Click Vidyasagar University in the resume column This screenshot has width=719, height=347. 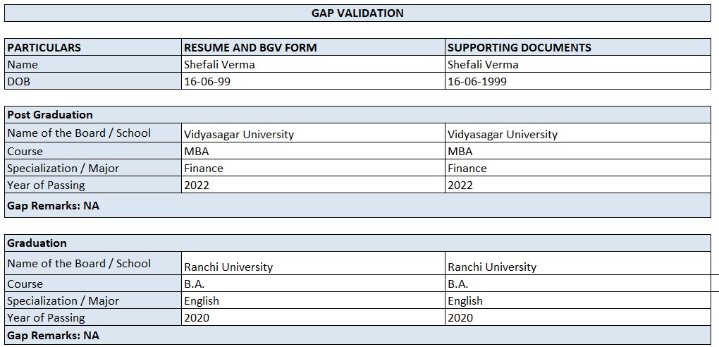click(239, 134)
